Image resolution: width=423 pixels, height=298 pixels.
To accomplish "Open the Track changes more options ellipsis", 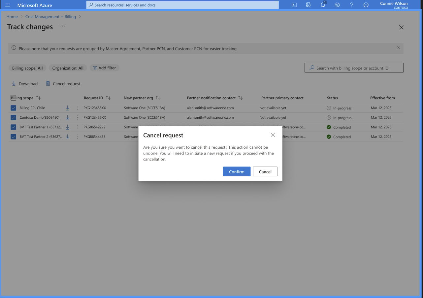I will [x=63, y=26].
